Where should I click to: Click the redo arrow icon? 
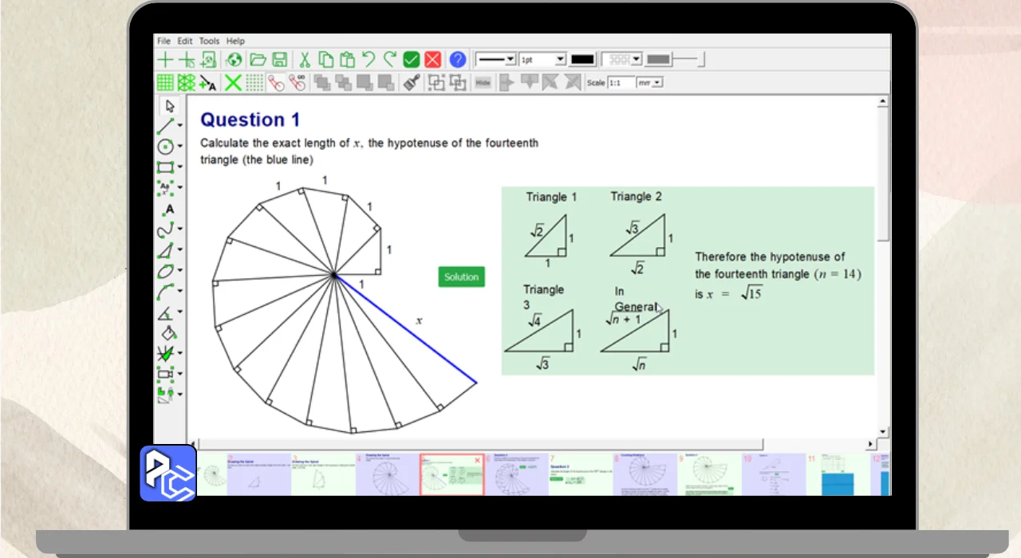tap(389, 59)
